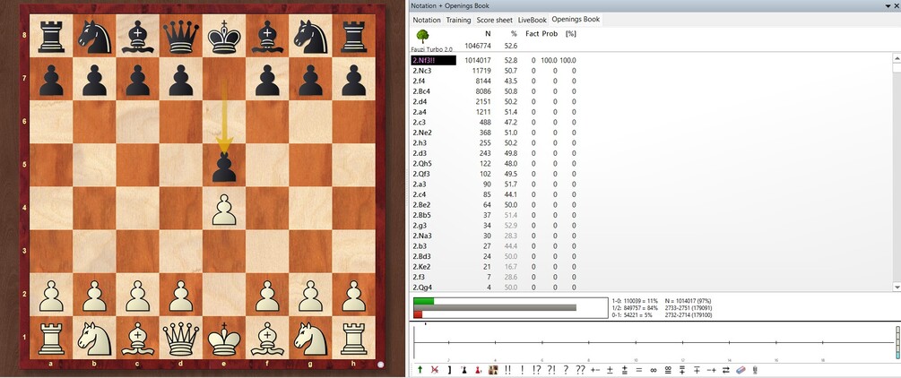
Task: Click the black queen on d8
Action: [181, 36]
